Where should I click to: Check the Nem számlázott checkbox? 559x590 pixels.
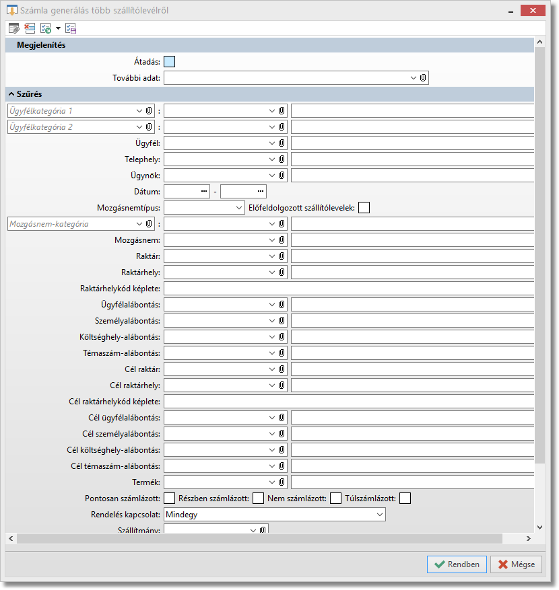(335, 499)
